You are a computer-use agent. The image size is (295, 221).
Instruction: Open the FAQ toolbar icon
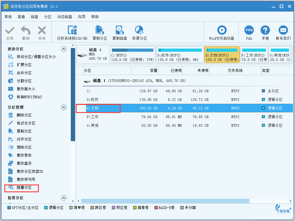249,30
